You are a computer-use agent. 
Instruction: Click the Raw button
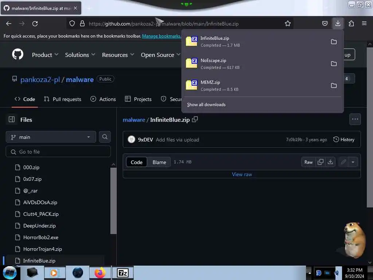click(x=308, y=162)
